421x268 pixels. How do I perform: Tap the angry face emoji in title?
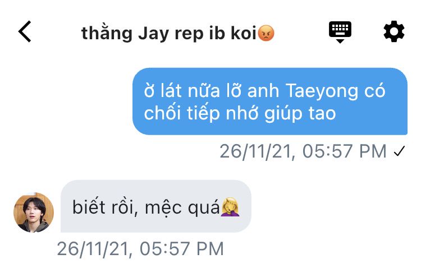pyautogui.click(x=266, y=33)
